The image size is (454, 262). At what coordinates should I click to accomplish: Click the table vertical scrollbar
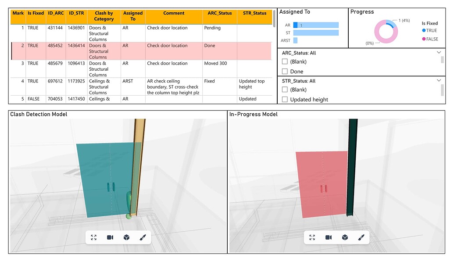pos(274,18)
